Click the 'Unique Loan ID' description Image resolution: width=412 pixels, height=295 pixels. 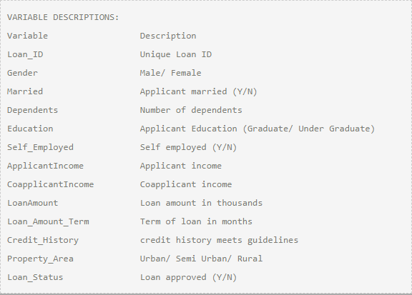click(176, 54)
